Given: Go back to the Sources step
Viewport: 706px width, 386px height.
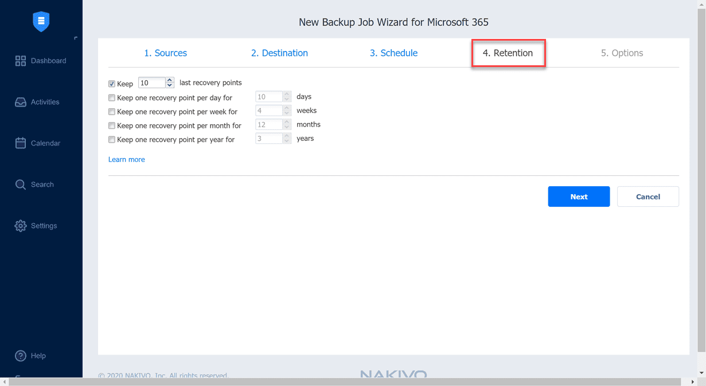Looking at the screenshot, I should click(x=165, y=53).
